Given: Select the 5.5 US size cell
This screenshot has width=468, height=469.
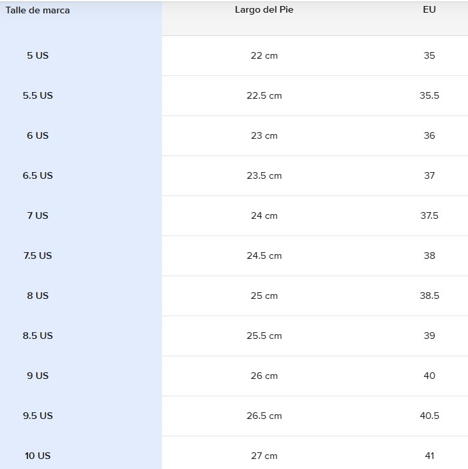Looking at the screenshot, I should (x=38, y=95).
